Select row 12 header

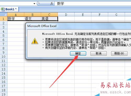pyautogui.click(x=4, y=65)
